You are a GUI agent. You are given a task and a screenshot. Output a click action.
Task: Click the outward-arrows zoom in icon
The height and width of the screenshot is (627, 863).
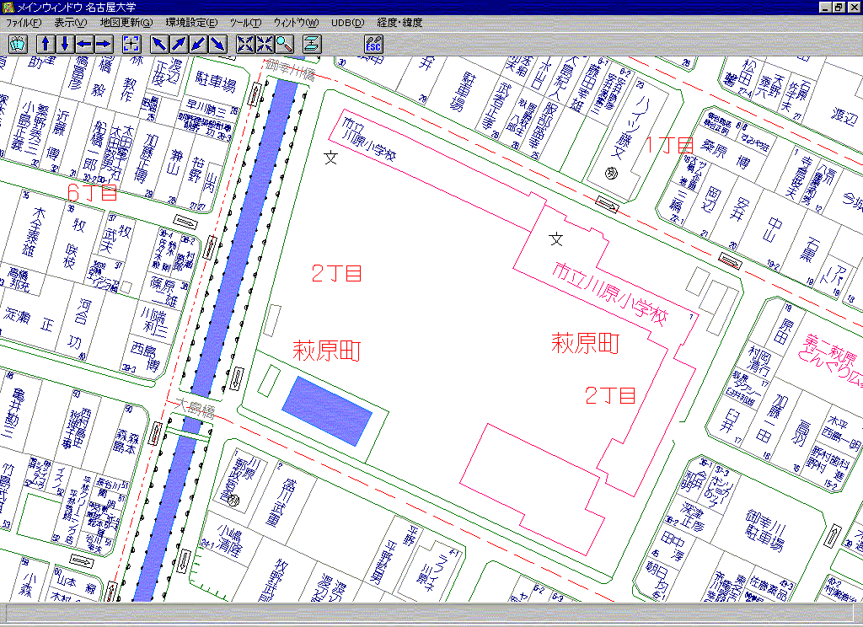246,44
